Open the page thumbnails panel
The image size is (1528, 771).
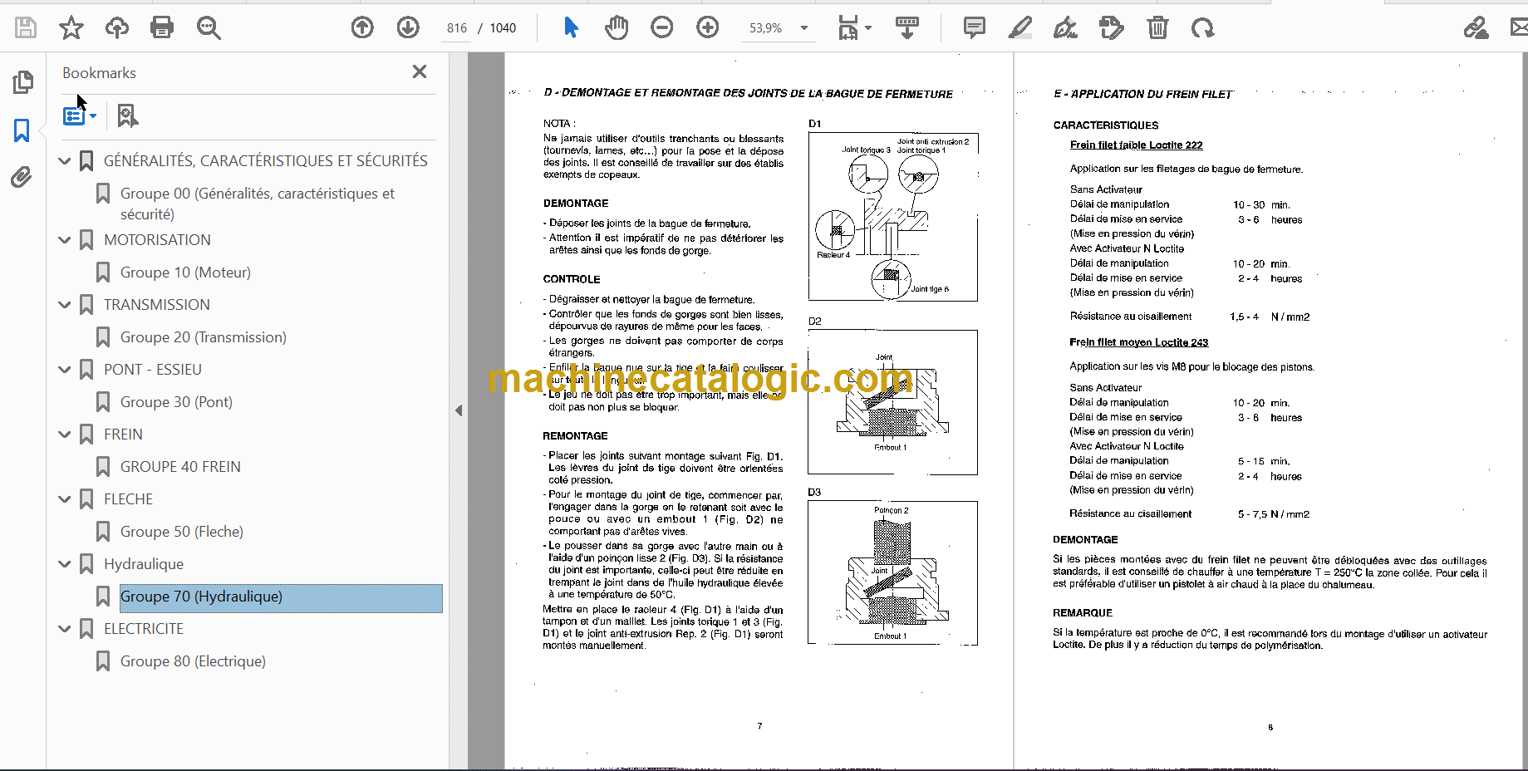pyautogui.click(x=22, y=81)
